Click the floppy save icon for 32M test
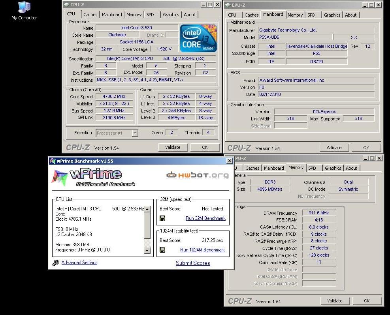 pyautogui.click(x=162, y=218)
